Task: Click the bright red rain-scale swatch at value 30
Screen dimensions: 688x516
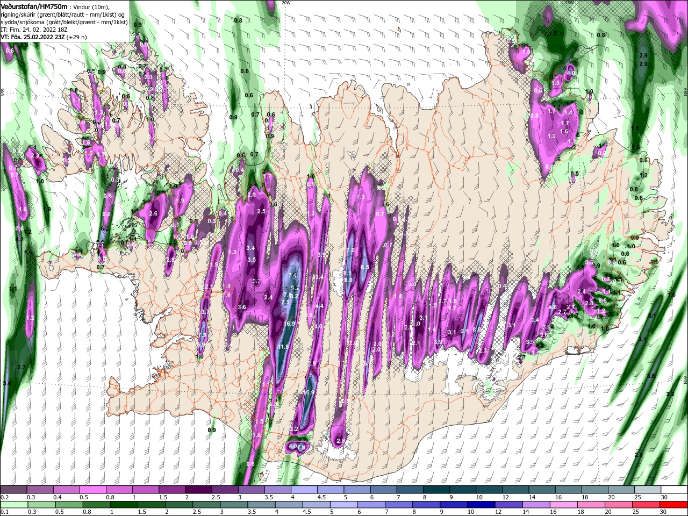Action: point(674,504)
